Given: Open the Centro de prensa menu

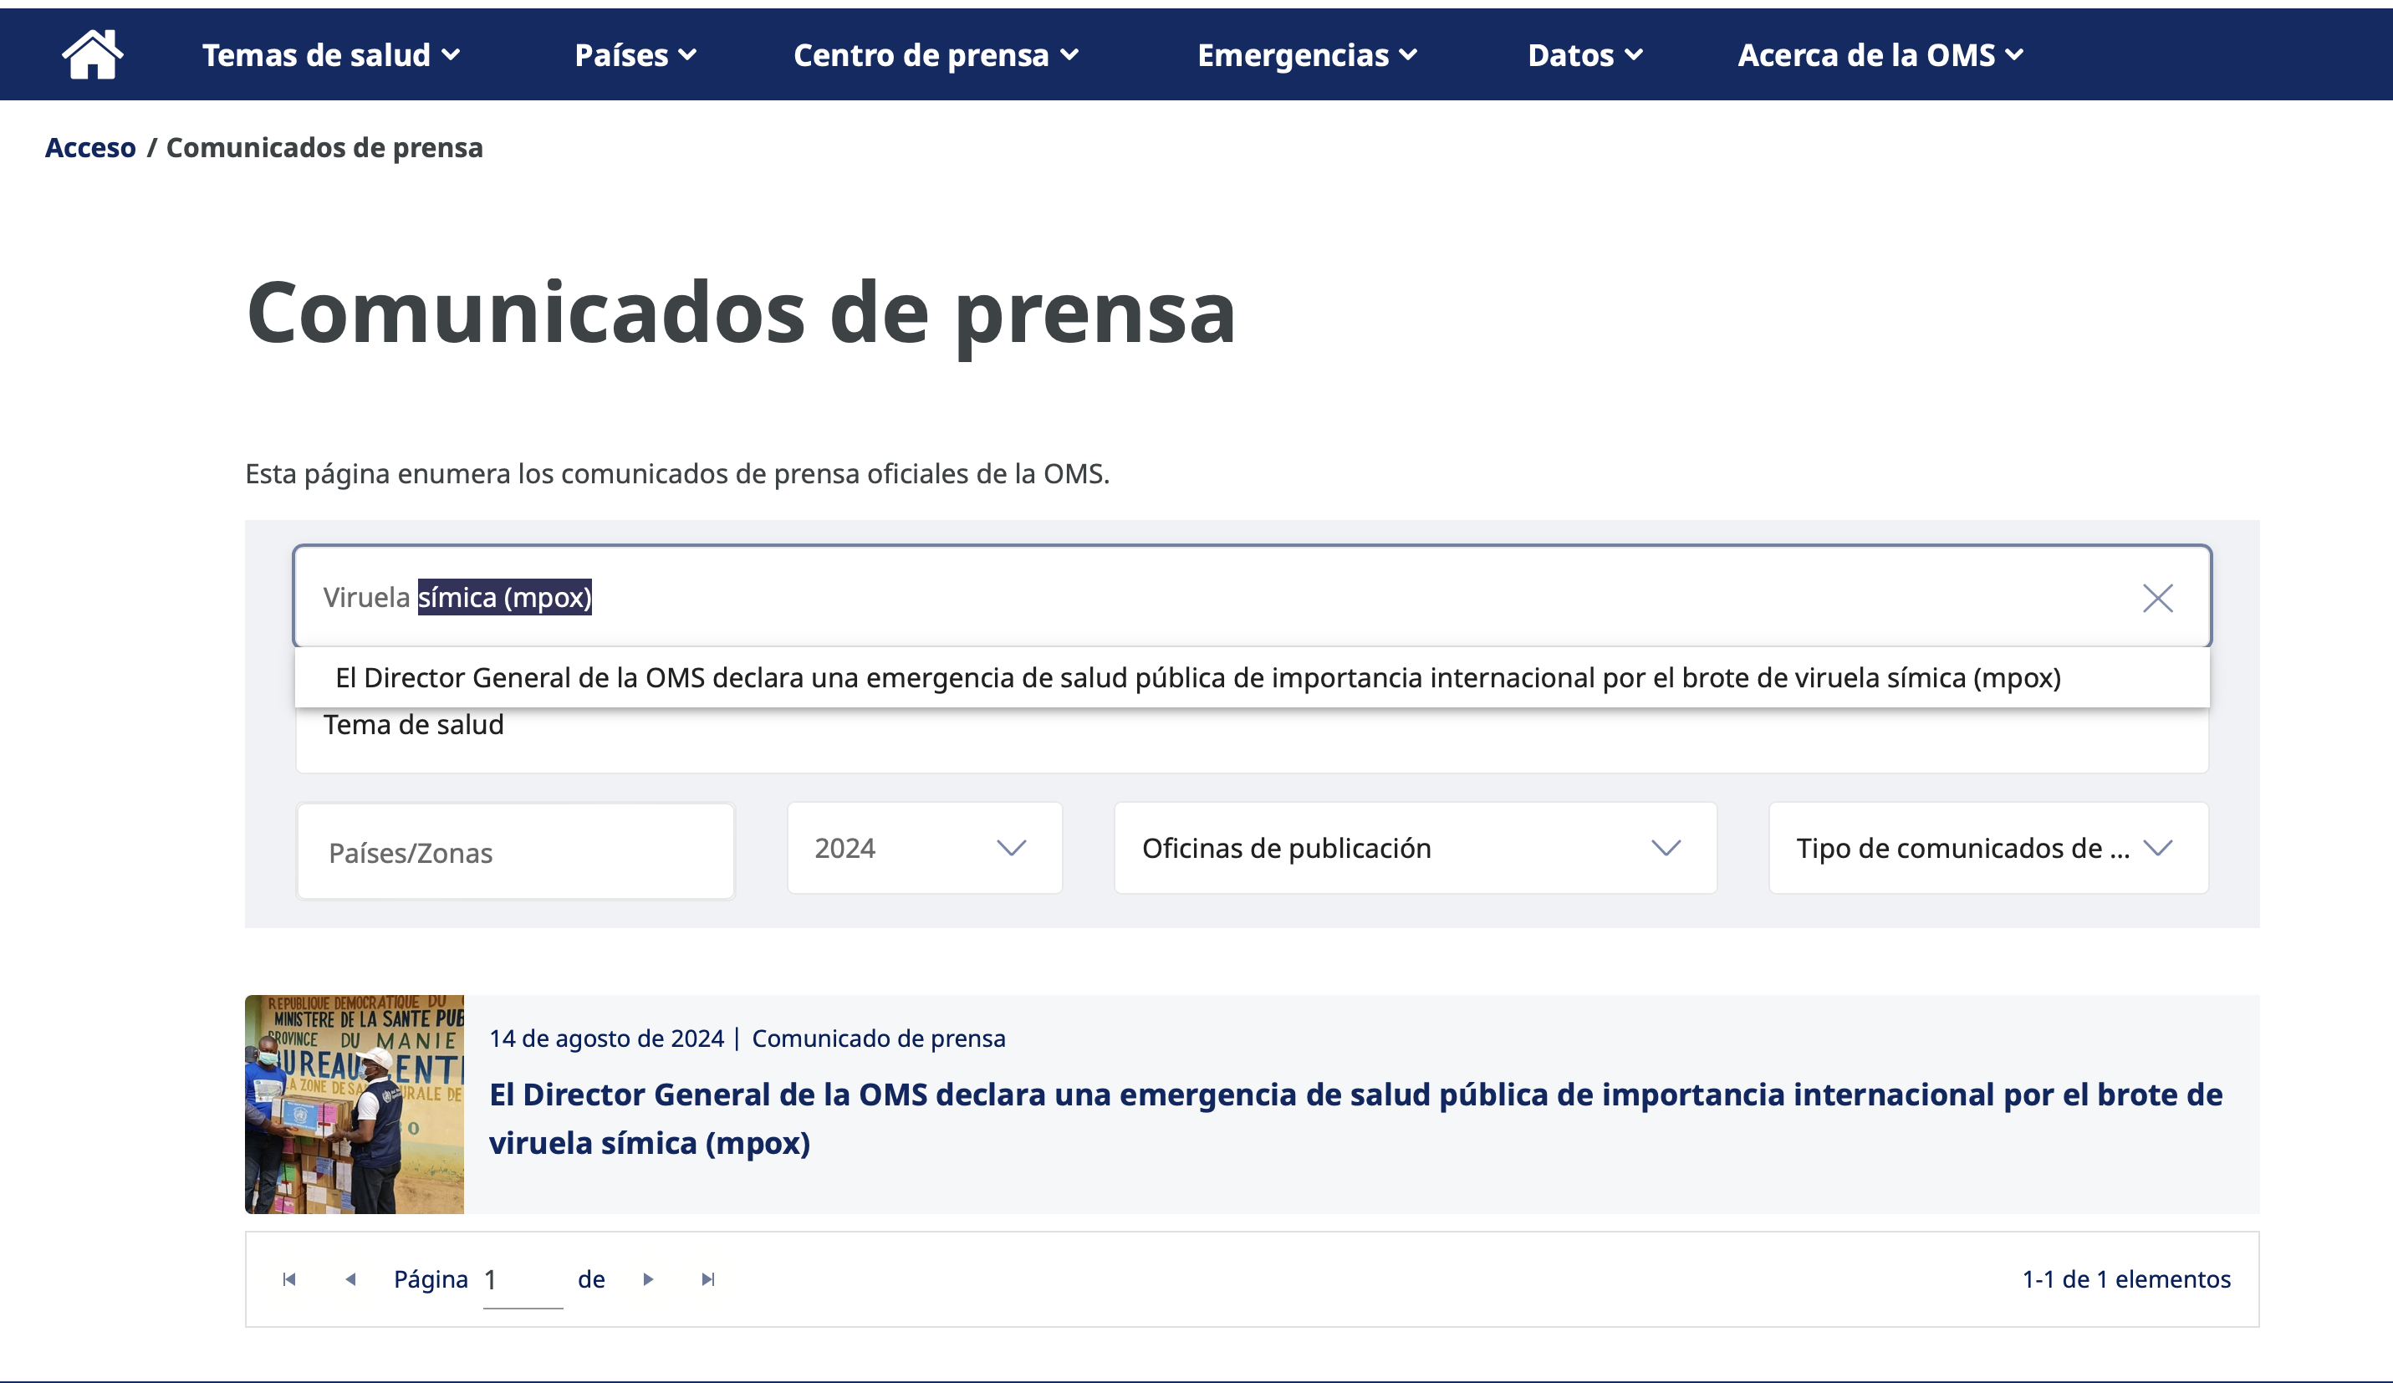Looking at the screenshot, I should (x=936, y=55).
